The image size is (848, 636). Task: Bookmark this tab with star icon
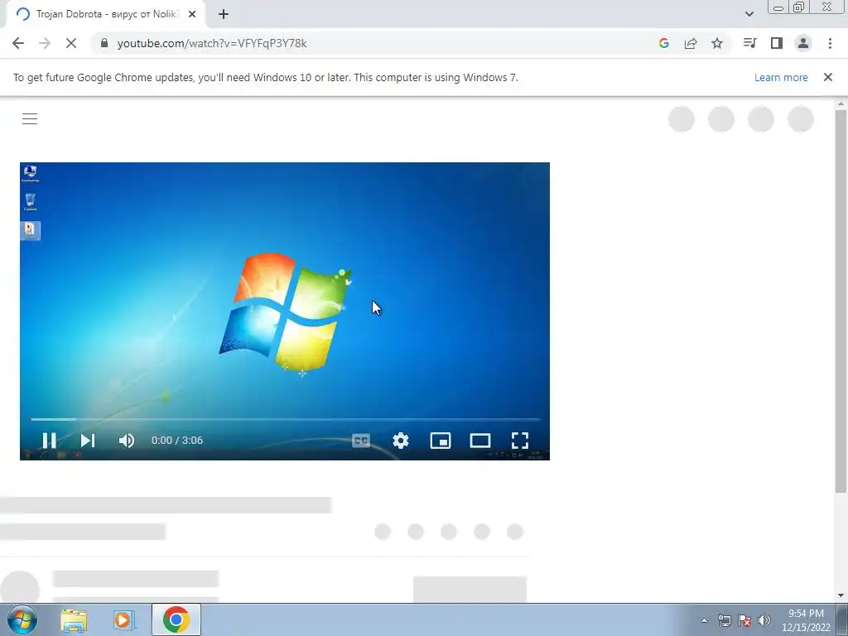(717, 43)
